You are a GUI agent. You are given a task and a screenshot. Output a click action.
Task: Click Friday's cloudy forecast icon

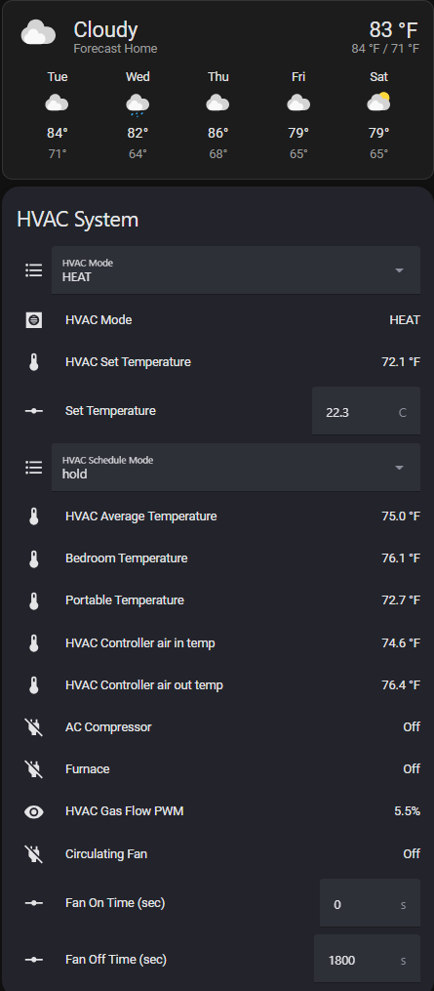point(298,103)
